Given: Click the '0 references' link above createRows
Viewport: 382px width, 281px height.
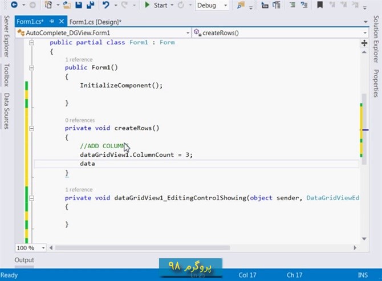Looking at the screenshot, I should coord(80,120).
